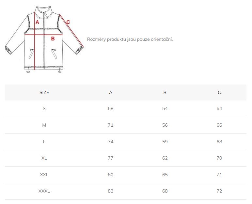252x204 pixels.
Task: Select the L size row label
Action: (x=44, y=142)
